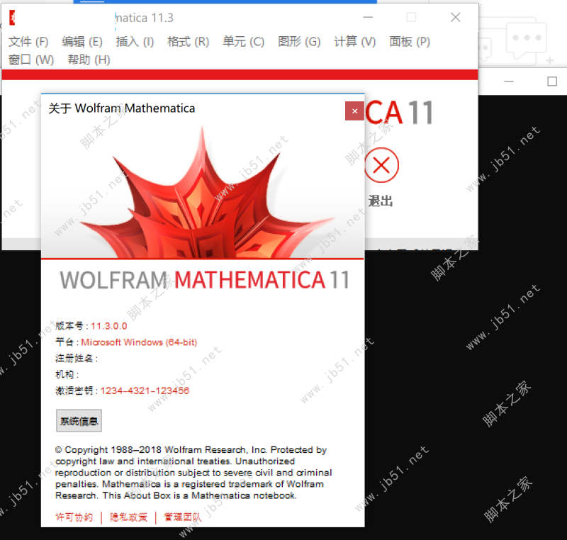
Task: Open the 单元 (C) menu
Action: [x=243, y=42]
